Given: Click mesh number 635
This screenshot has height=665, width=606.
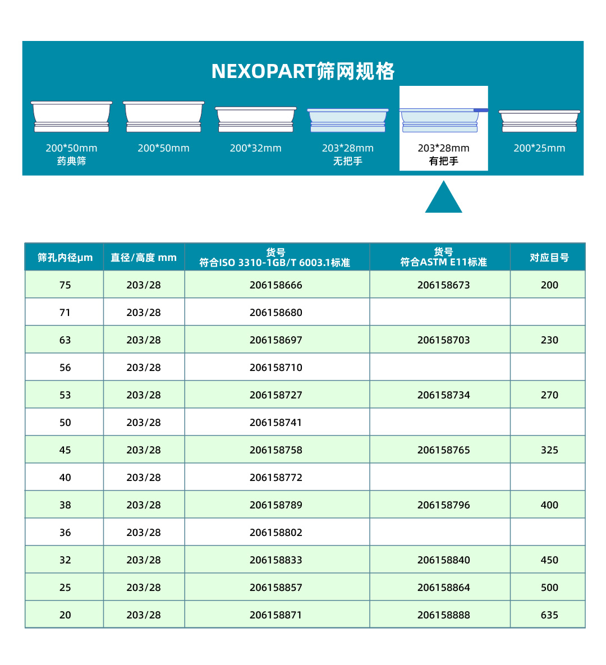Looking at the screenshot, I should 549,615.
